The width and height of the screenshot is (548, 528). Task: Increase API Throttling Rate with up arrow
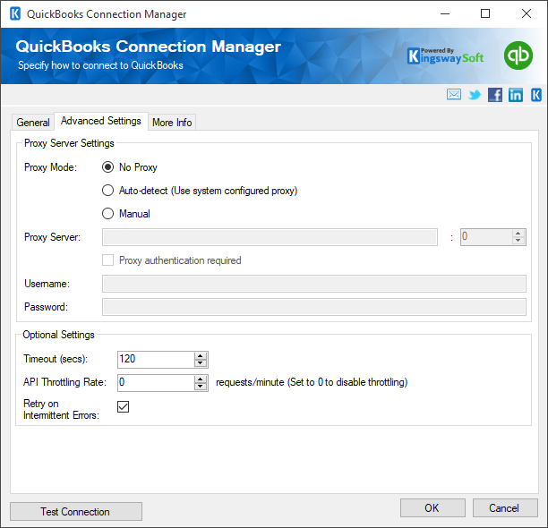pyautogui.click(x=201, y=379)
